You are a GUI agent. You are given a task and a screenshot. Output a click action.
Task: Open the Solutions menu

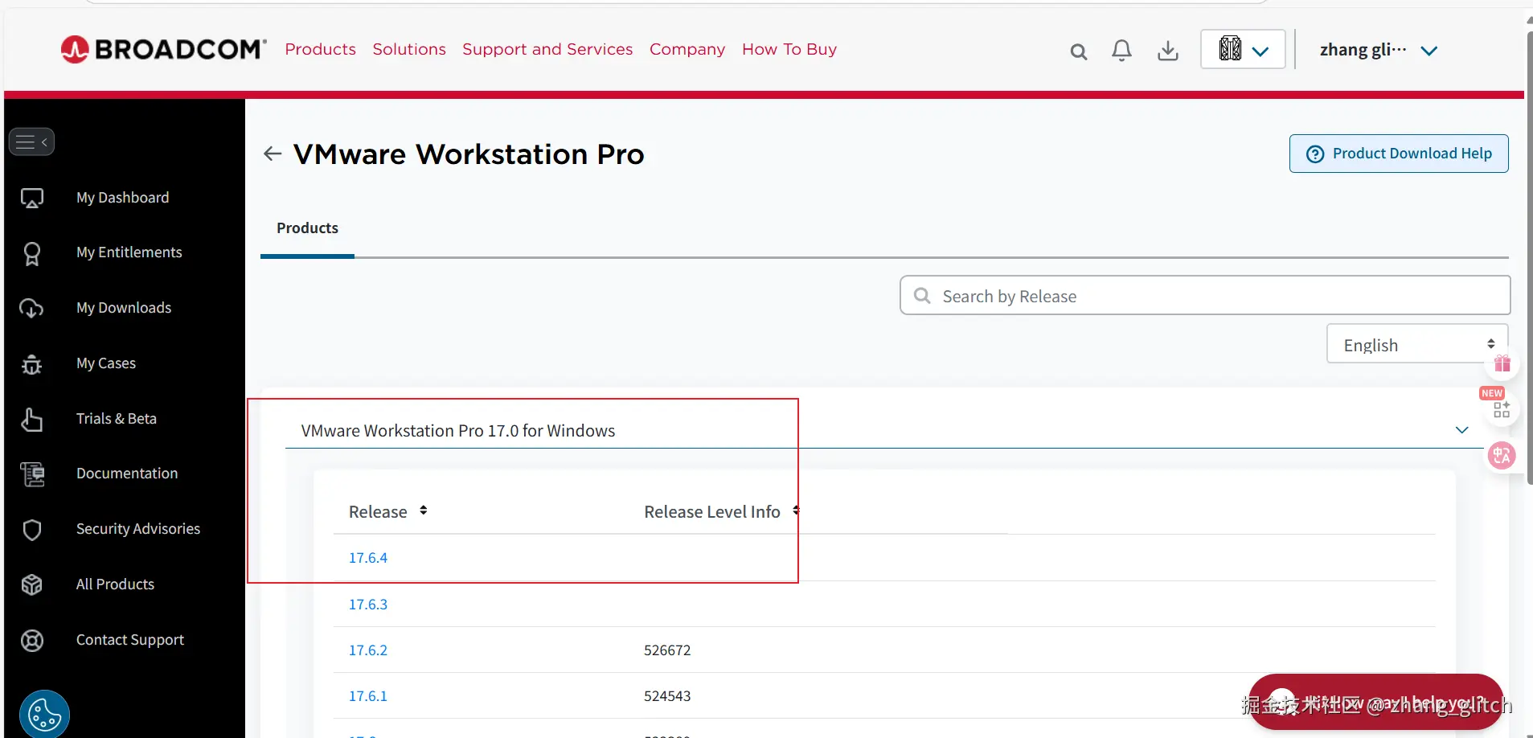click(x=409, y=49)
